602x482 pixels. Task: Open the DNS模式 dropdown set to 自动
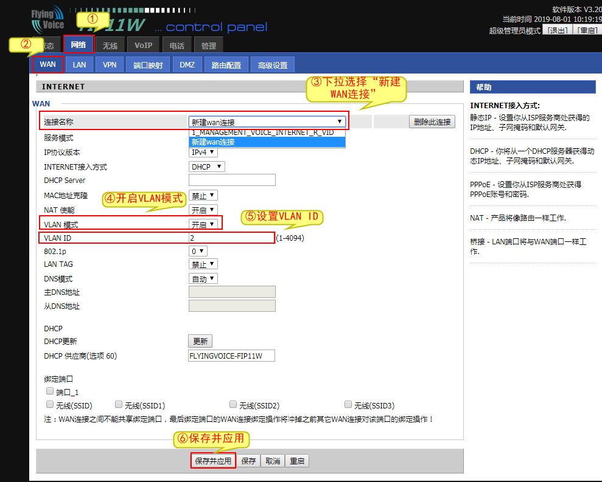(204, 278)
